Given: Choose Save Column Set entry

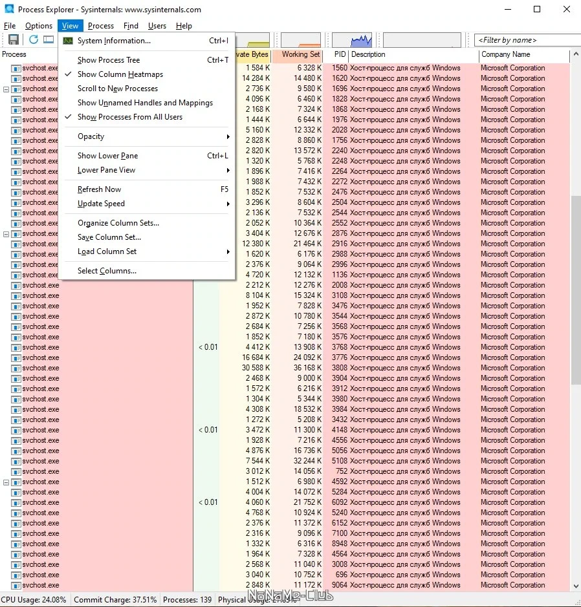Looking at the screenshot, I should (147, 237).
